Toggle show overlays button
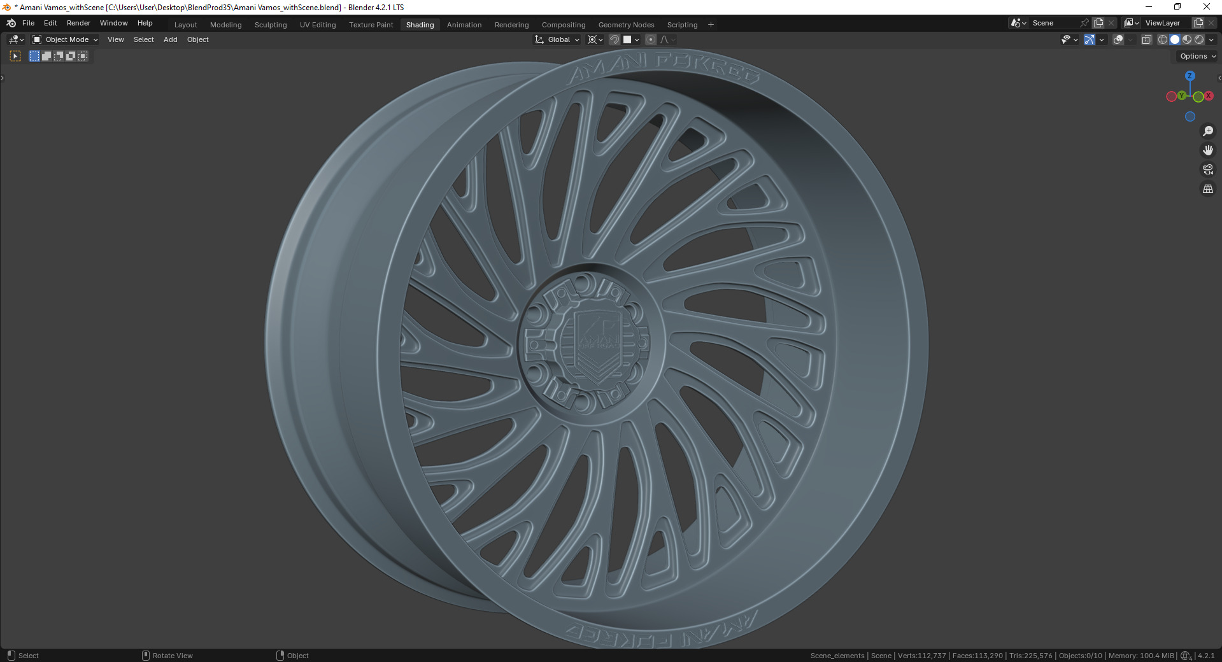The width and height of the screenshot is (1222, 662). pyautogui.click(x=1118, y=39)
